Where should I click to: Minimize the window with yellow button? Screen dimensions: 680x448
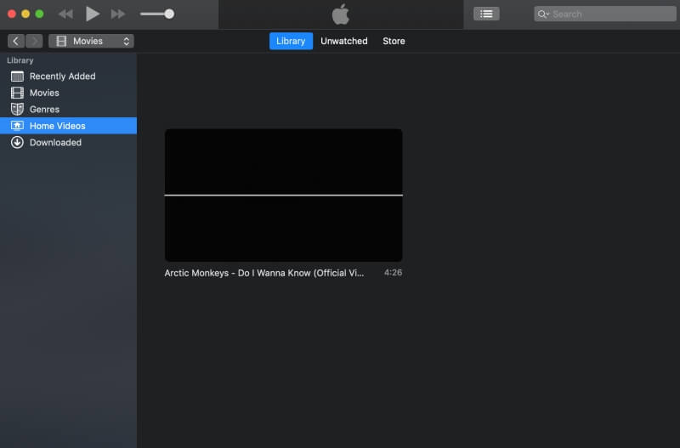click(25, 14)
